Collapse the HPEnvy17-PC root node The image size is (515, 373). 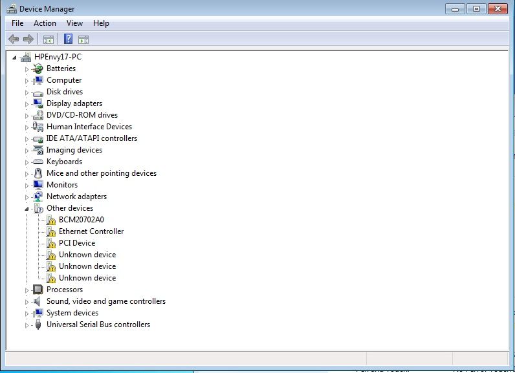point(15,57)
